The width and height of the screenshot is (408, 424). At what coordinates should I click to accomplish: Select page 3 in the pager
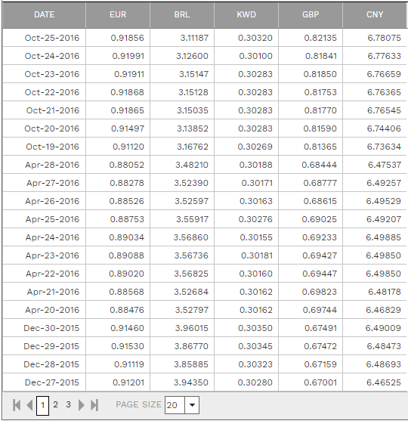[x=68, y=405]
